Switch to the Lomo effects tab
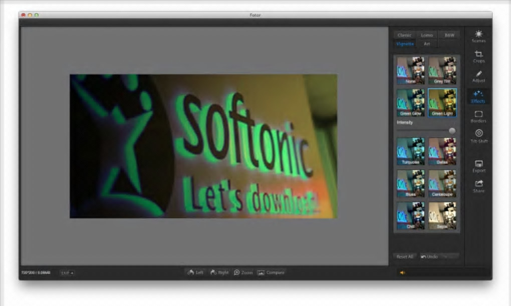511x306 pixels. pos(427,35)
